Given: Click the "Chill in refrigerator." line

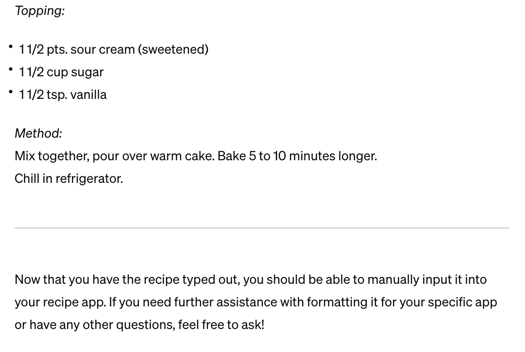Looking at the screenshot, I should pos(69,178).
